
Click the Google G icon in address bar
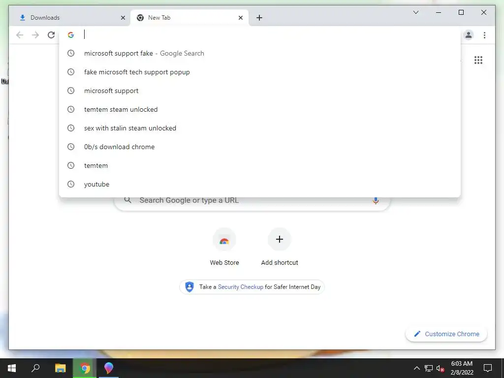click(71, 35)
